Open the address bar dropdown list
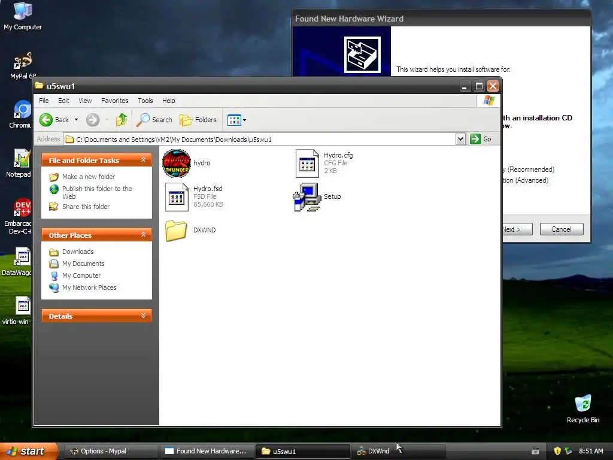Image resolution: width=613 pixels, height=460 pixels. (460, 139)
